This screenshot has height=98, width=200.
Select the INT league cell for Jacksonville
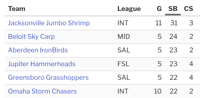[123, 23]
